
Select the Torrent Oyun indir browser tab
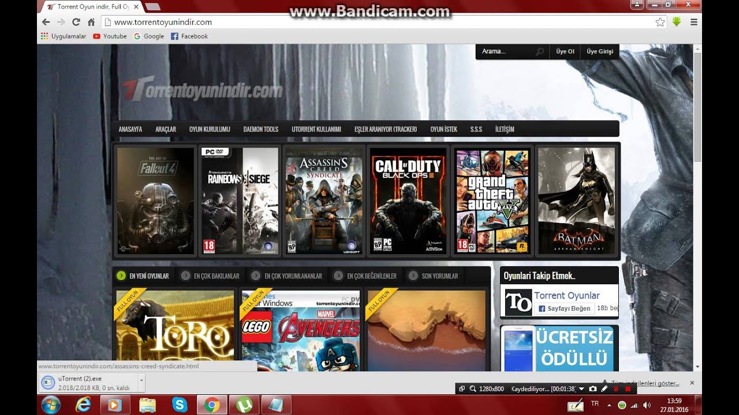(93, 7)
